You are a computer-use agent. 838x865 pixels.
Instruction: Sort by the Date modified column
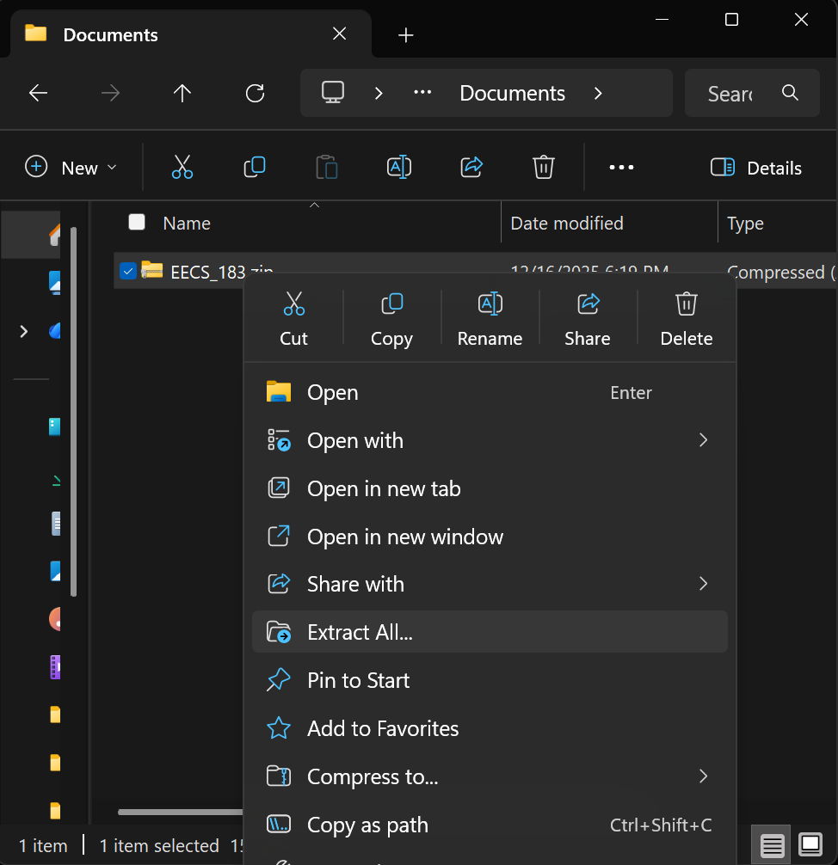(x=567, y=223)
